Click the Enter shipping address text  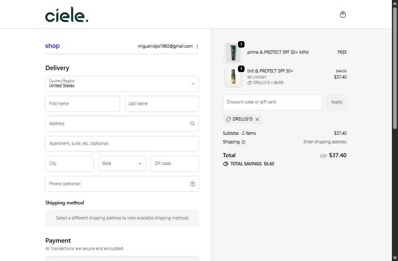pos(325,142)
